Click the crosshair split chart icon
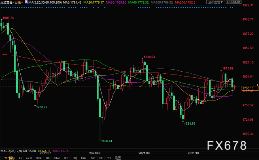259x160 pixels. click(x=227, y=2)
